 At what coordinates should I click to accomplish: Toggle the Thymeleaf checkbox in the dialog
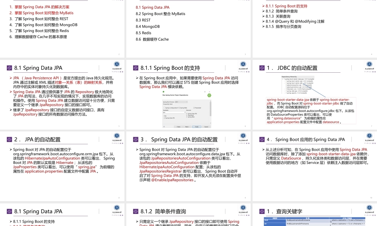(x=194, y=108)
